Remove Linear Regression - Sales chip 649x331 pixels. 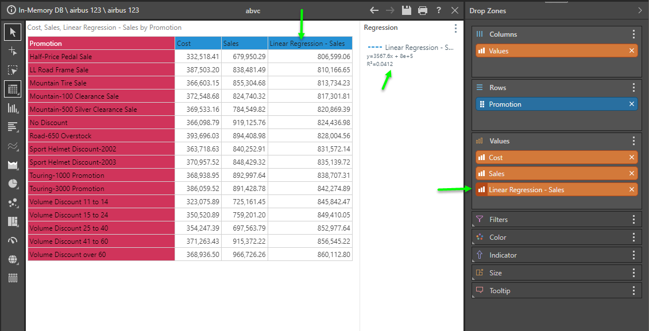tap(632, 190)
